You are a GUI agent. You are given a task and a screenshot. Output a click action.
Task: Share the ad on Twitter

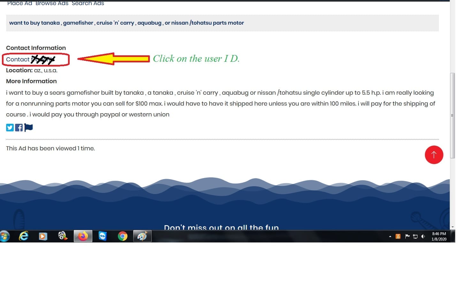click(x=10, y=128)
